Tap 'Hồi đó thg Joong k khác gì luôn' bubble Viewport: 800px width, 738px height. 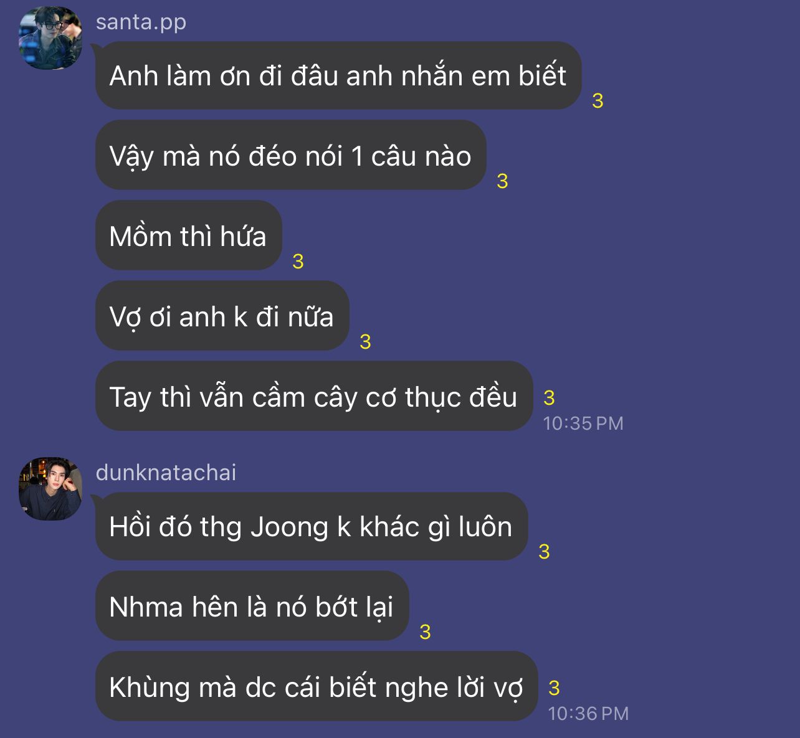click(311, 526)
